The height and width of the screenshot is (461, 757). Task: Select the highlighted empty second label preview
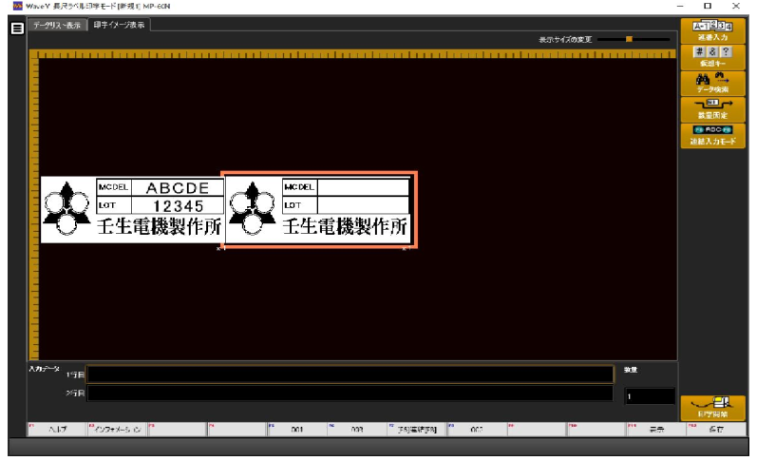pyautogui.click(x=318, y=210)
